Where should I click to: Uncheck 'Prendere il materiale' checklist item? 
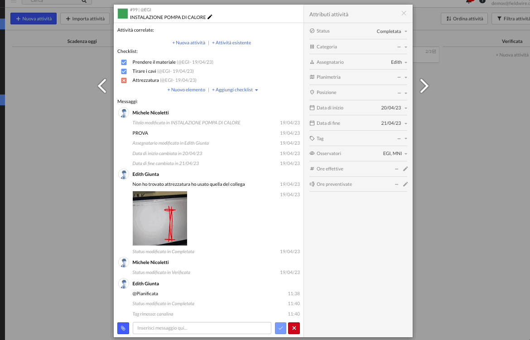124,62
